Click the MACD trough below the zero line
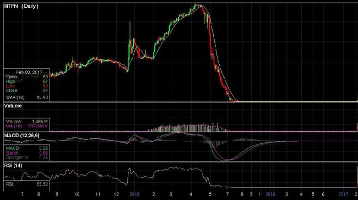Screen dimensions: 358x200 point(226,160)
